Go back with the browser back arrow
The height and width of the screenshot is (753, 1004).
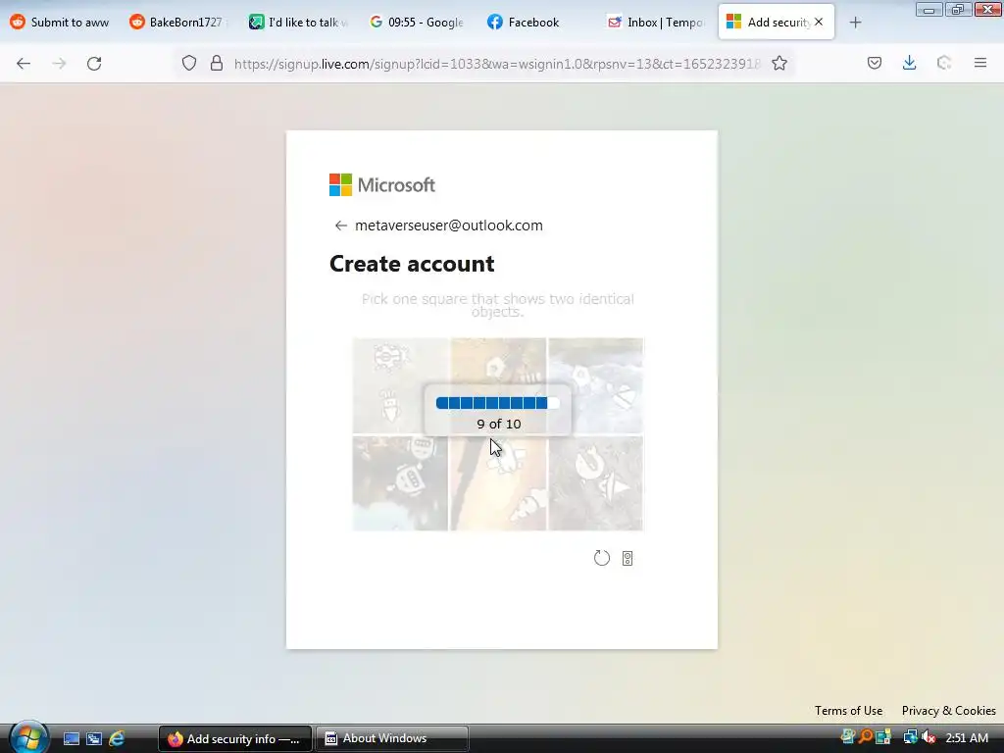coord(24,64)
